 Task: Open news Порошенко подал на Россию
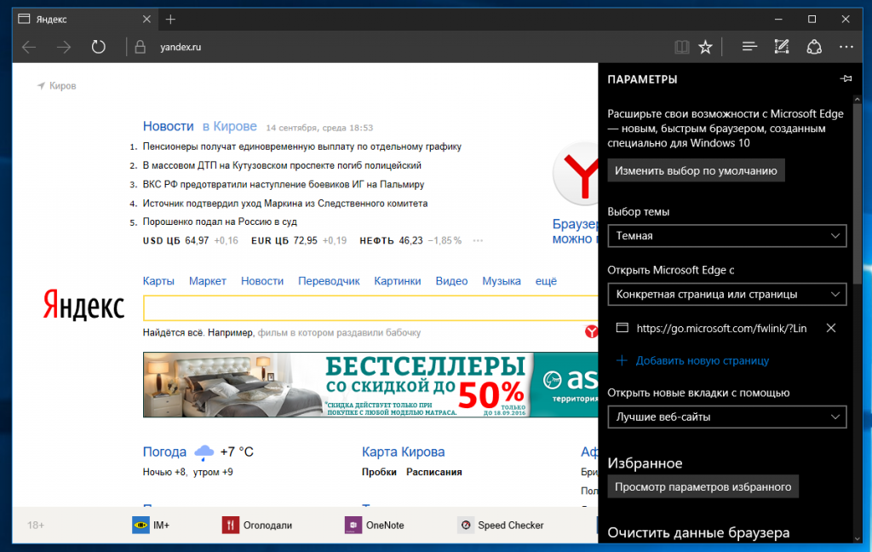point(220,221)
